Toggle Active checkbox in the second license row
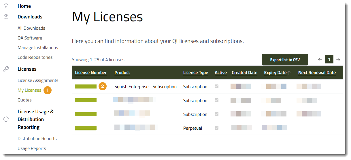 217,100
